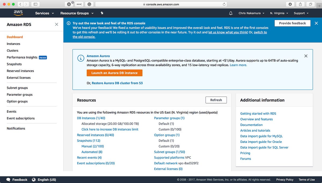Image resolution: width=322 pixels, height=183 pixels.
Task: Open Subnet groups (1/50) link
Action: pos(170,152)
